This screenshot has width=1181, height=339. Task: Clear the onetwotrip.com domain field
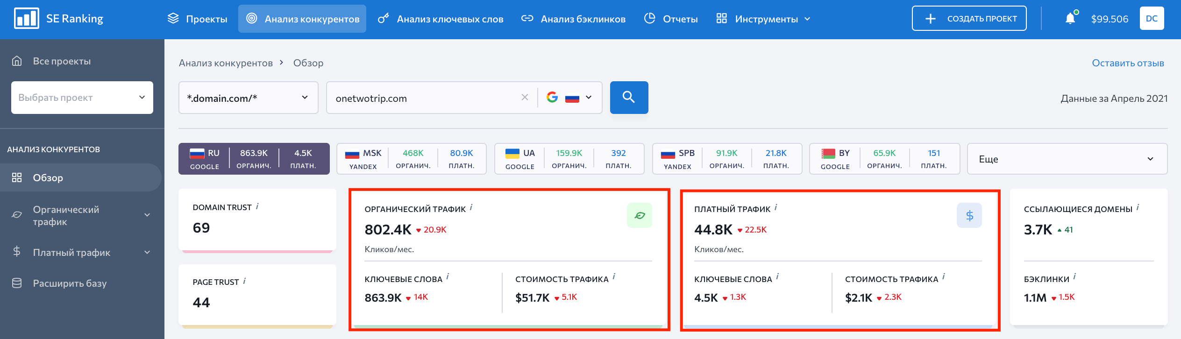coord(525,97)
